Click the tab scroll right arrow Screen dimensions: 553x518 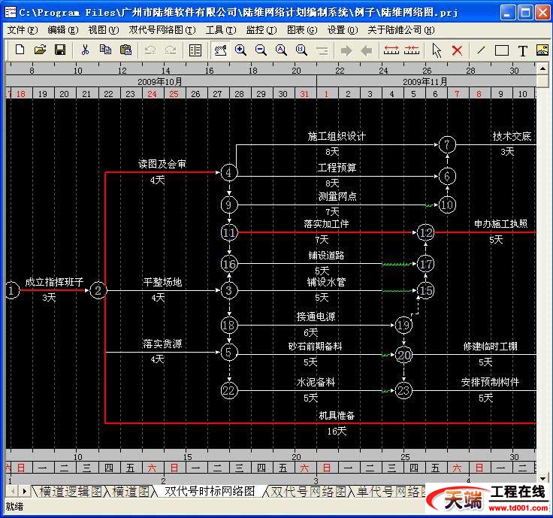click(x=25, y=492)
